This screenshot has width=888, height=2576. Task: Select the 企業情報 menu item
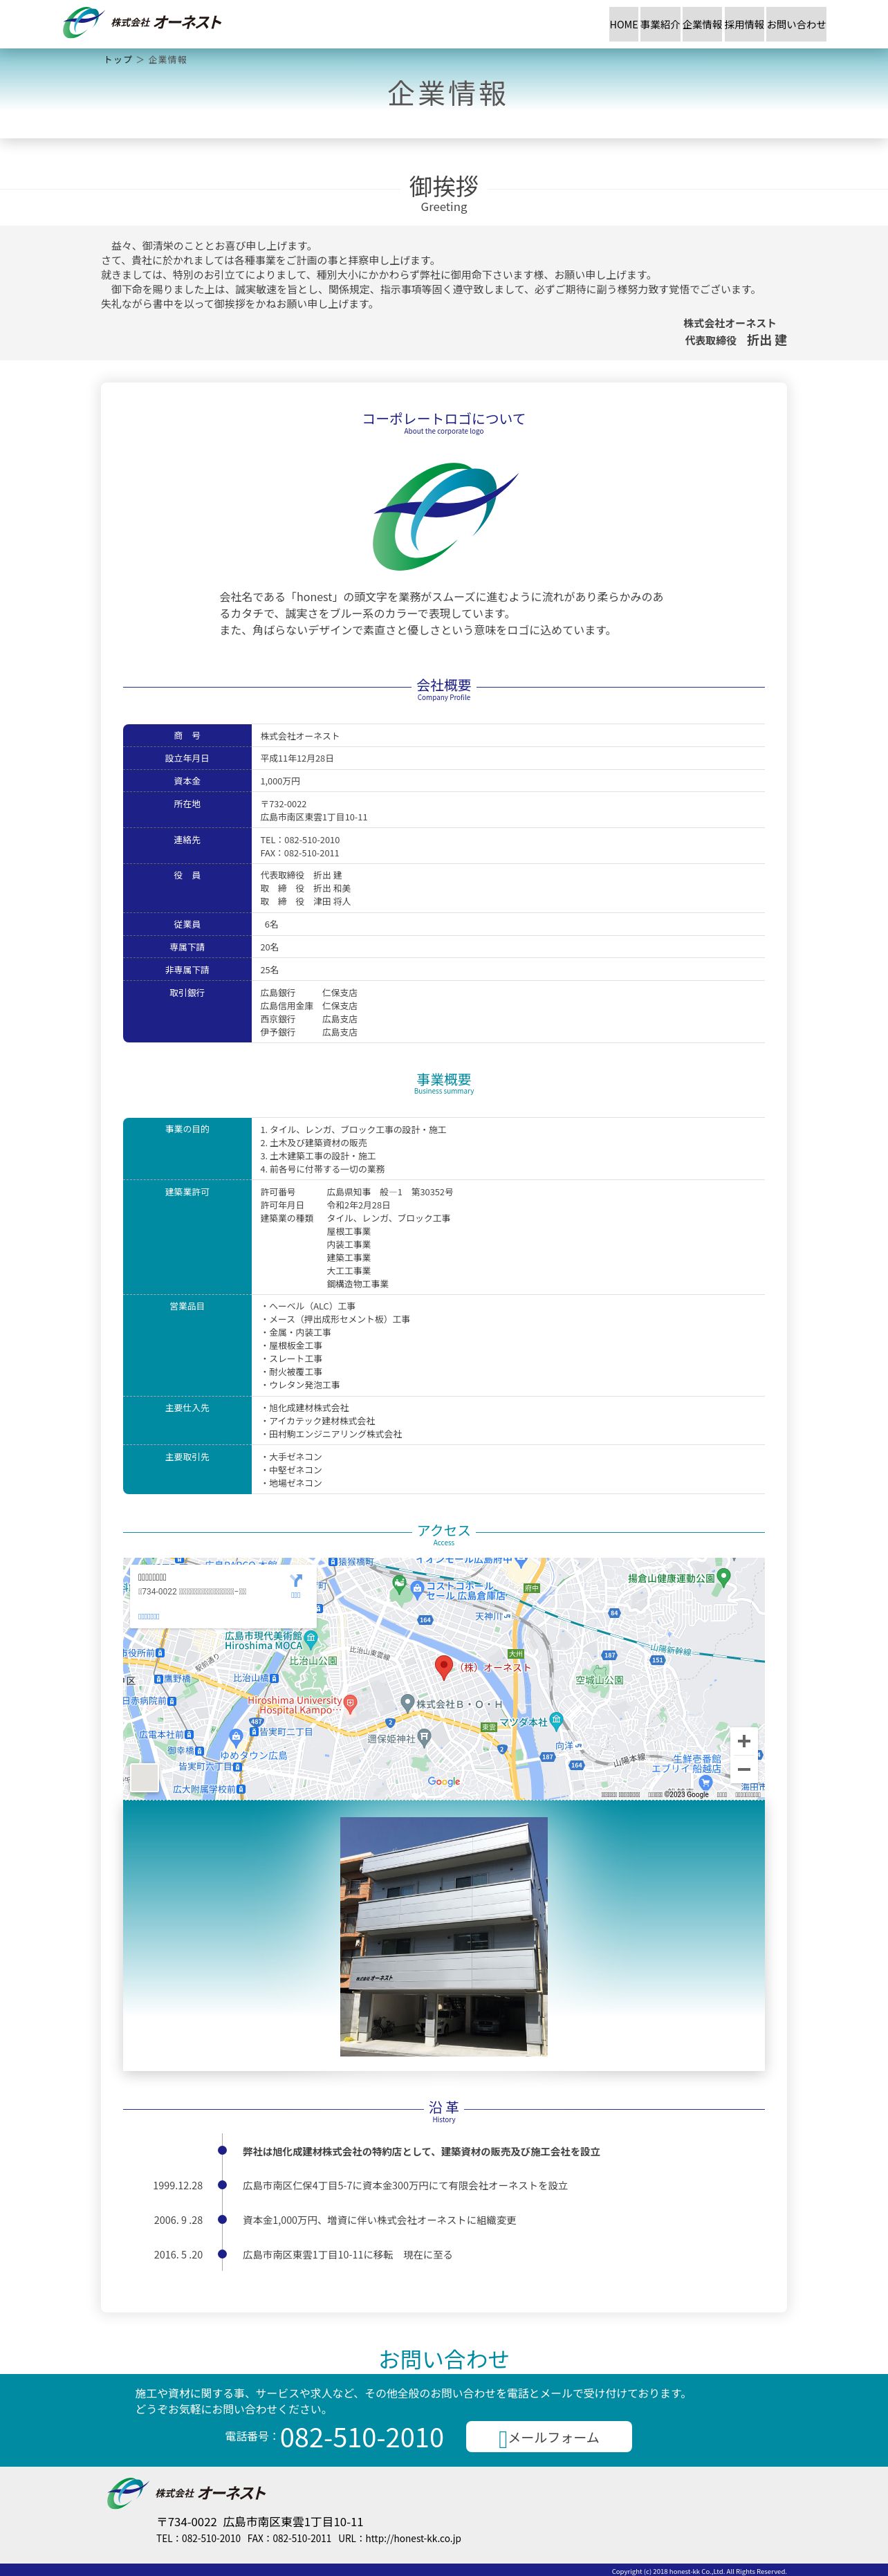[x=702, y=24]
